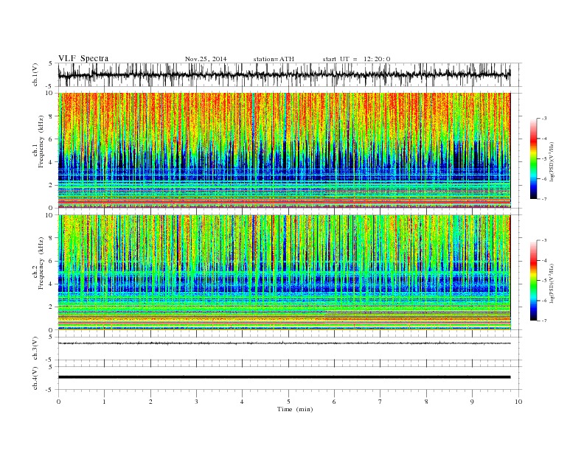Click the "ch.4(V)" axis label

tap(35, 378)
